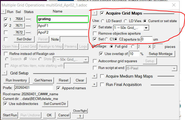The image size is (185, 120).
Task: Select C1 aperture radio button
Action: [x=106, y=39]
